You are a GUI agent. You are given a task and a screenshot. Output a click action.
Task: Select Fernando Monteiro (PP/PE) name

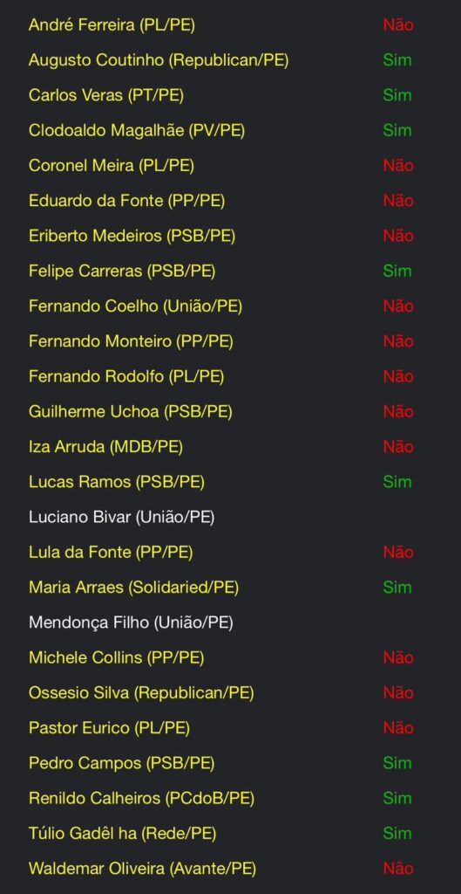pos(131,341)
